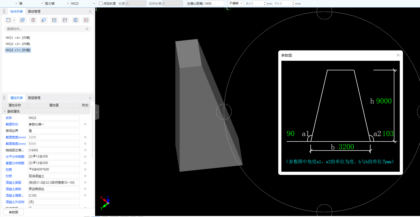Click the 反向长度 input field
The image size is (420, 217).
[173, 3]
